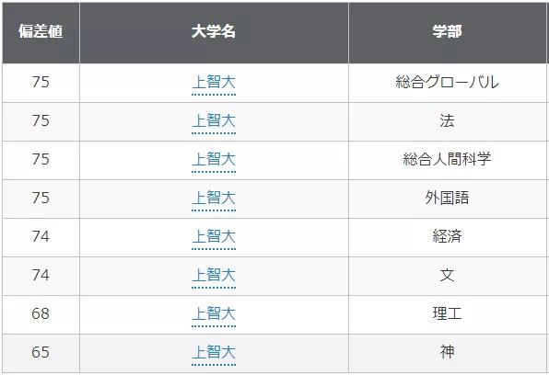Click the 大学名 column header
This screenshot has width=549, height=375.
(214, 31)
